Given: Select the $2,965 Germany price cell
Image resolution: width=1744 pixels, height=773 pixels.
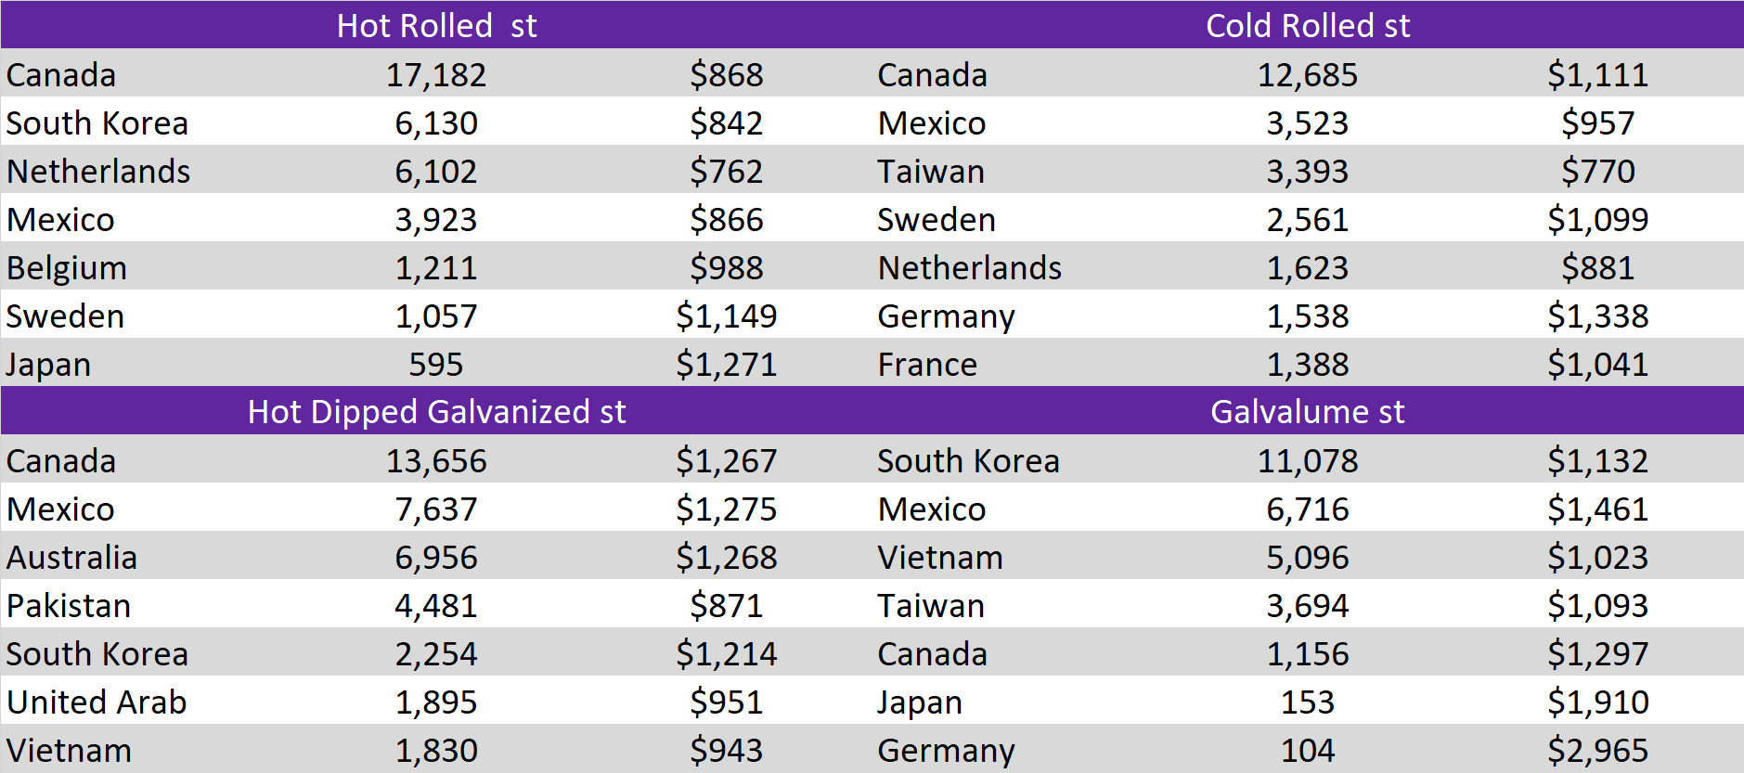Looking at the screenshot, I should point(1597,751).
